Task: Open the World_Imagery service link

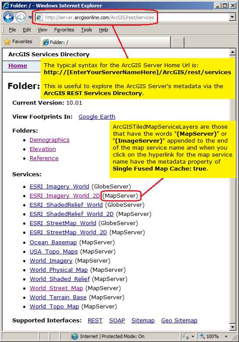Action: tap(51, 261)
